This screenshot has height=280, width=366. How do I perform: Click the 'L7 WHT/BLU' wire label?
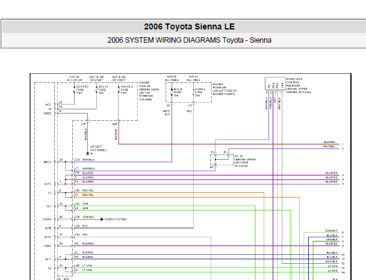(85, 168)
